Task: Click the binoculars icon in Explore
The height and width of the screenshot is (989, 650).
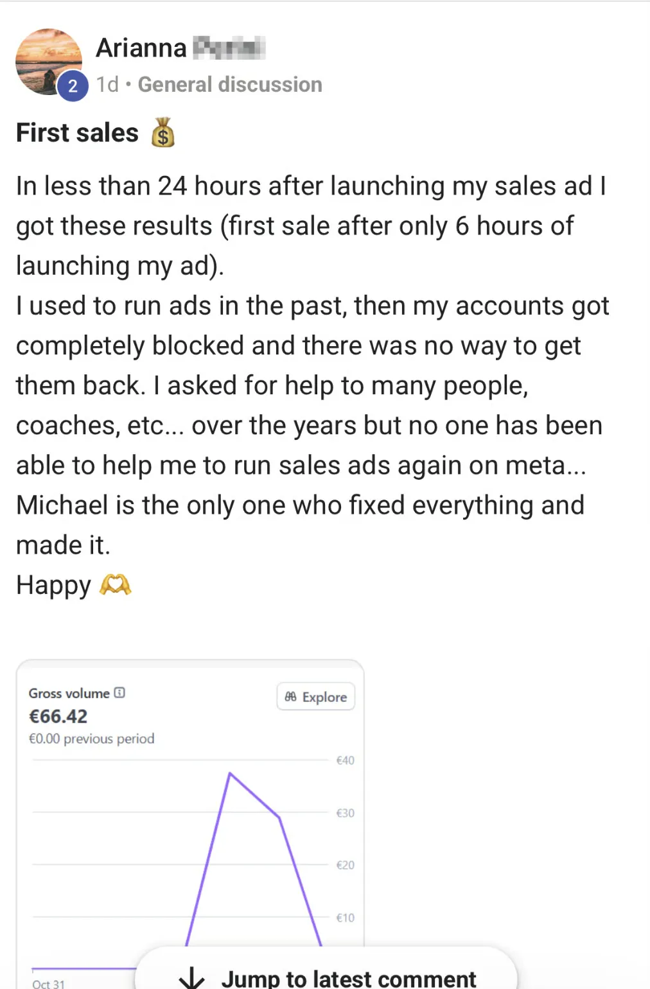Action: (x=291, y=697)
